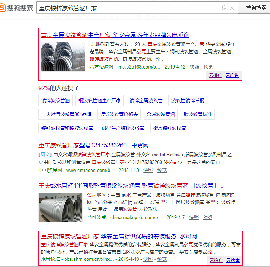Click the 水母论坛 - bbs.shm.com.cn source URL

click(77, 259)
